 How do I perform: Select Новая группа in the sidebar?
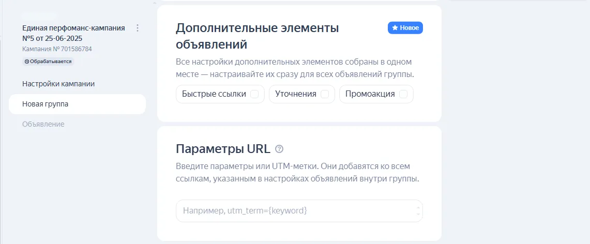click(46, 104)
